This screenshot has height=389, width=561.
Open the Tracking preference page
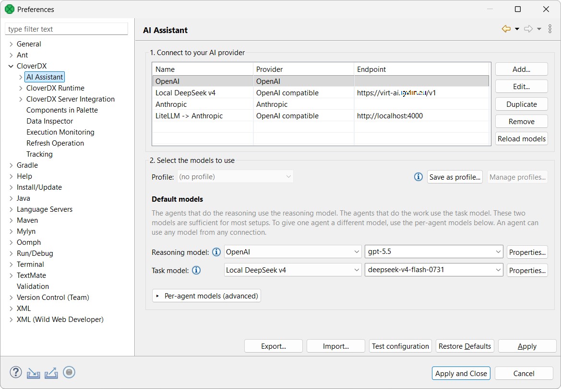[39, 154]
